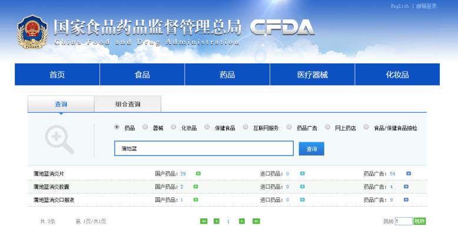
Task: Open the 化妆品 navigation item
Action: pos(397,75)
